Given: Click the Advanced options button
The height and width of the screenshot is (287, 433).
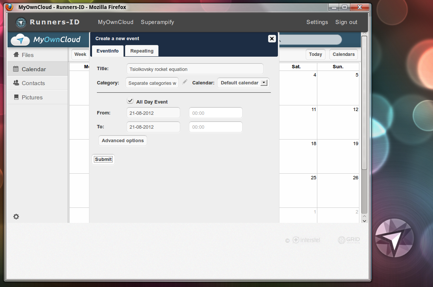Looking at the screenshot, I should [x=122, y=140].
